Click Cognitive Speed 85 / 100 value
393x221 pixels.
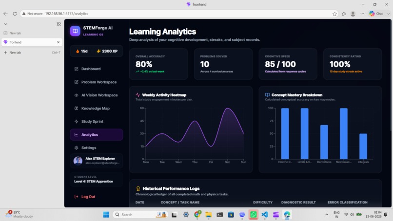(x=280, y=64)
